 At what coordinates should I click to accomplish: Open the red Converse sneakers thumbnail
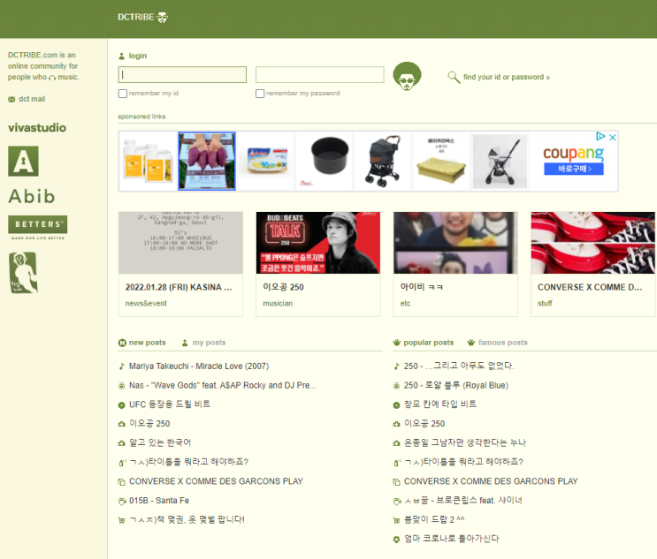592,243
